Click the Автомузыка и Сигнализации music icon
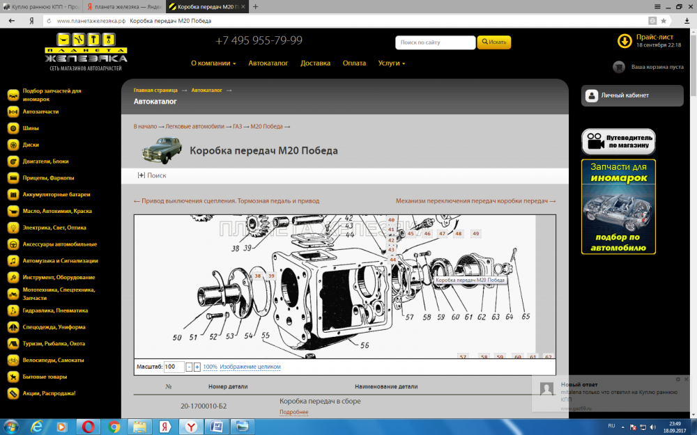 pos(13,261)
